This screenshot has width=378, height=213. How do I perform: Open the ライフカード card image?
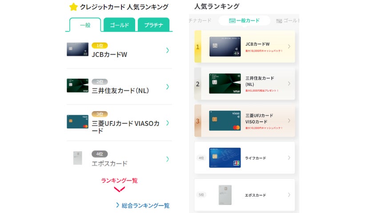click(x=225, y=157)
